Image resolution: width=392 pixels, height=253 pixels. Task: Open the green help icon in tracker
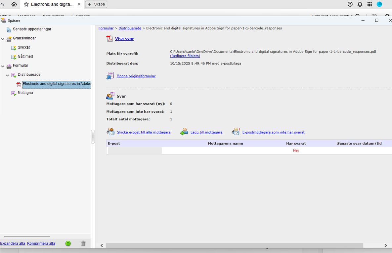click(68, 243)
